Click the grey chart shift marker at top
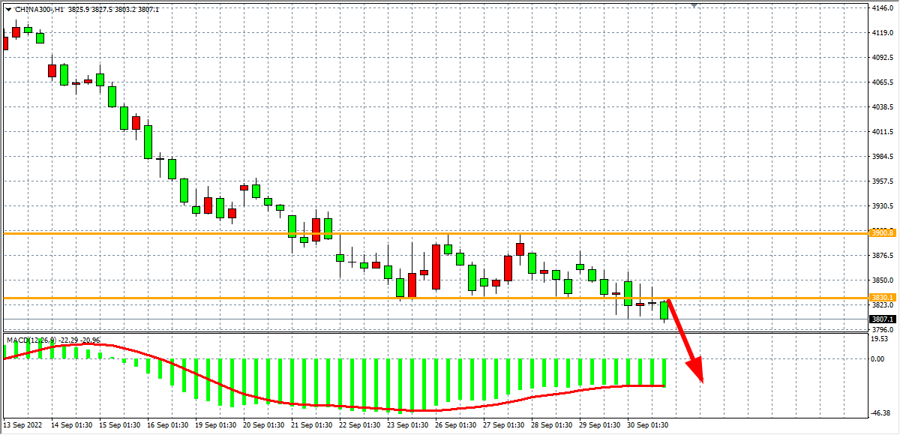900x435 pixels. (694, 5)
